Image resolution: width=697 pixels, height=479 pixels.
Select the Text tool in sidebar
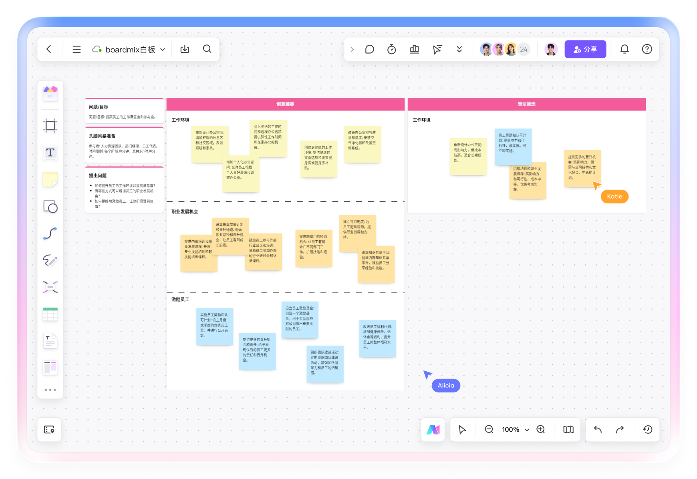click(x=50, y=153)
